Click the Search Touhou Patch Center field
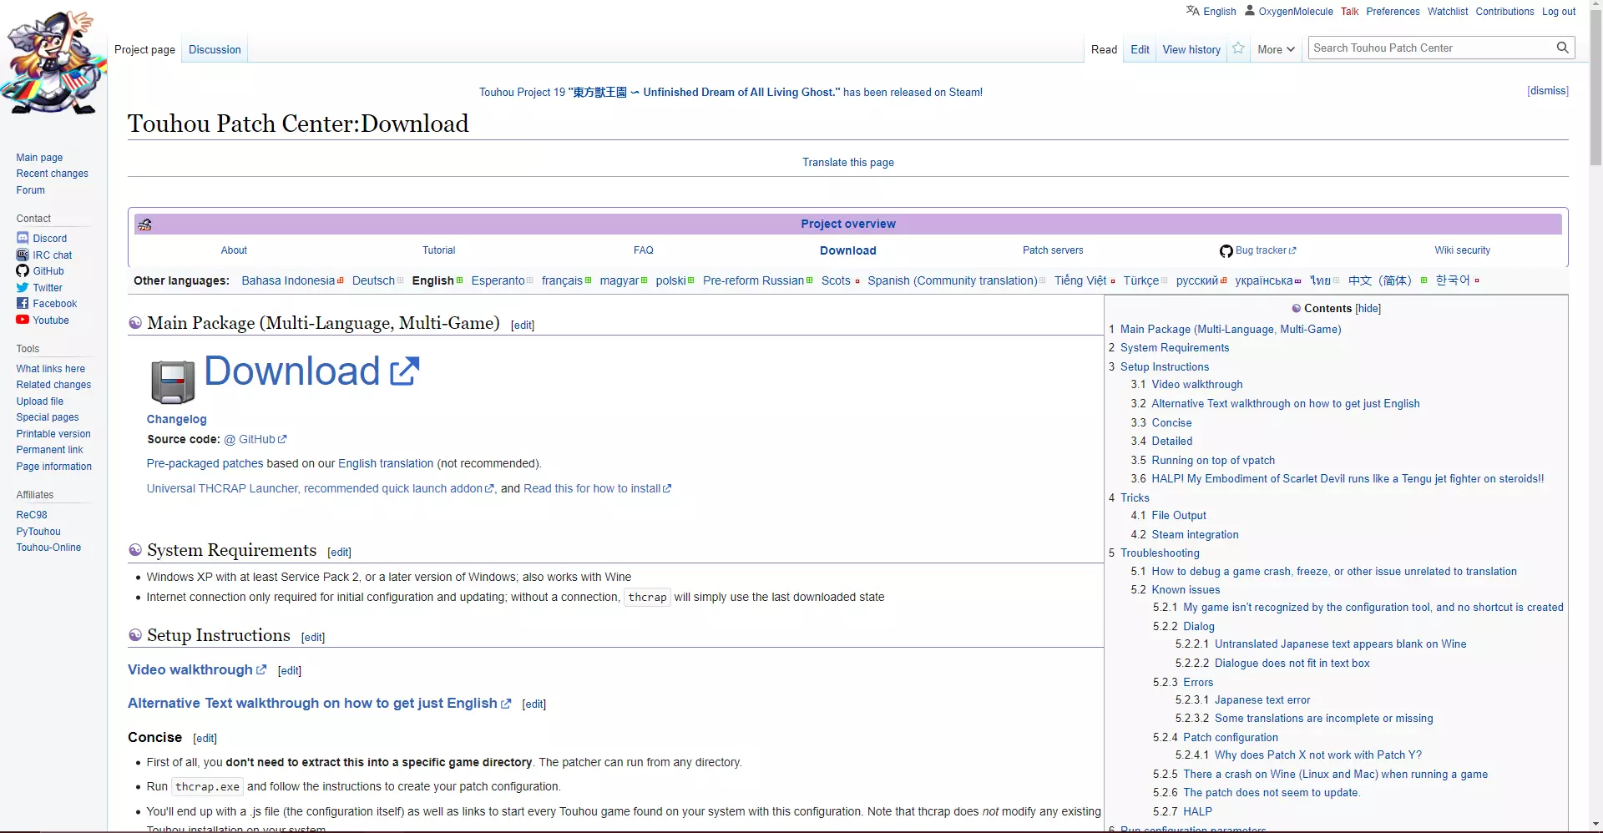 1431,48
